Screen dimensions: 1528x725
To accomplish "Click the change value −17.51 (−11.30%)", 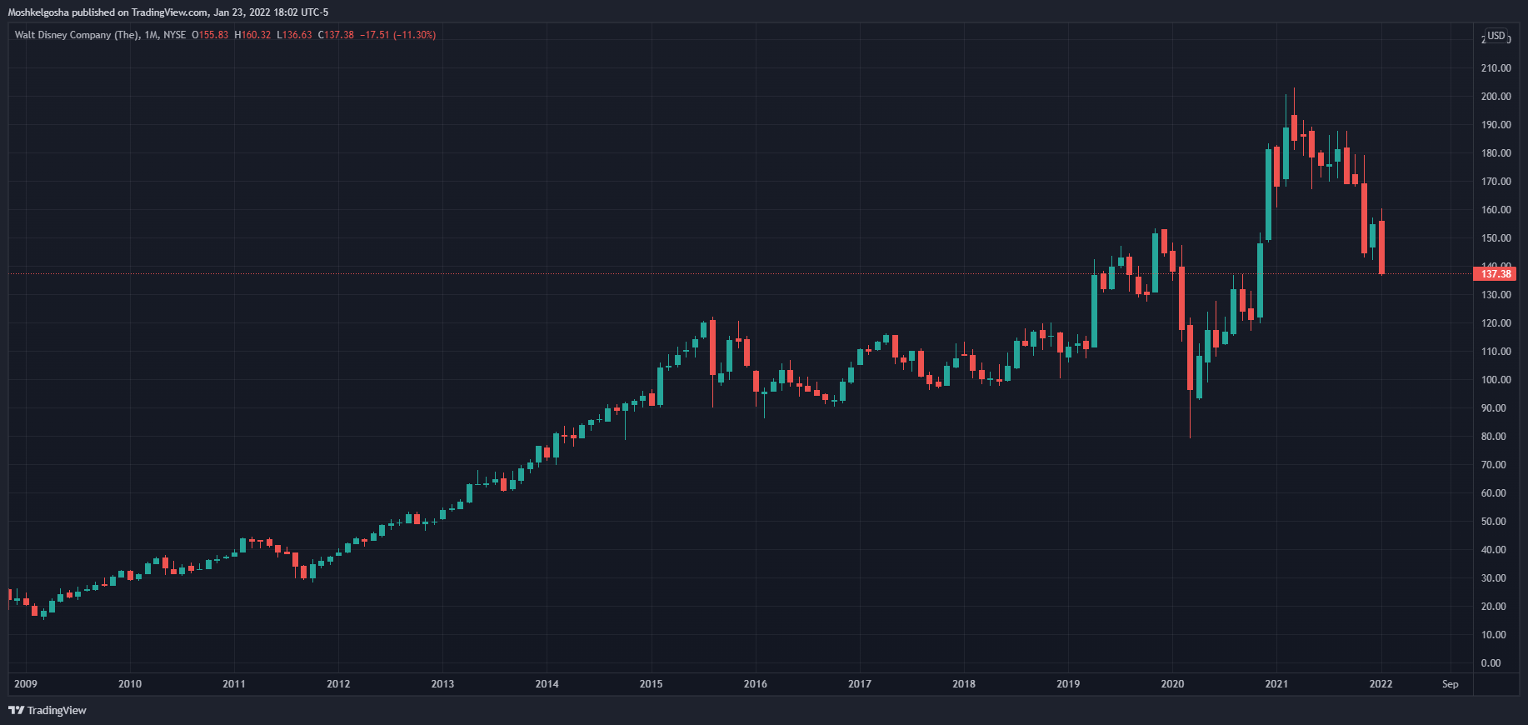I will coord(398,35).
